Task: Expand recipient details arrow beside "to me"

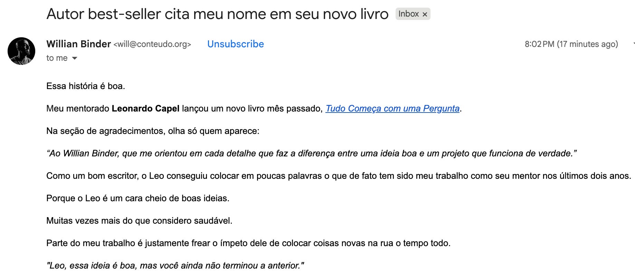Action: (75, 58)
